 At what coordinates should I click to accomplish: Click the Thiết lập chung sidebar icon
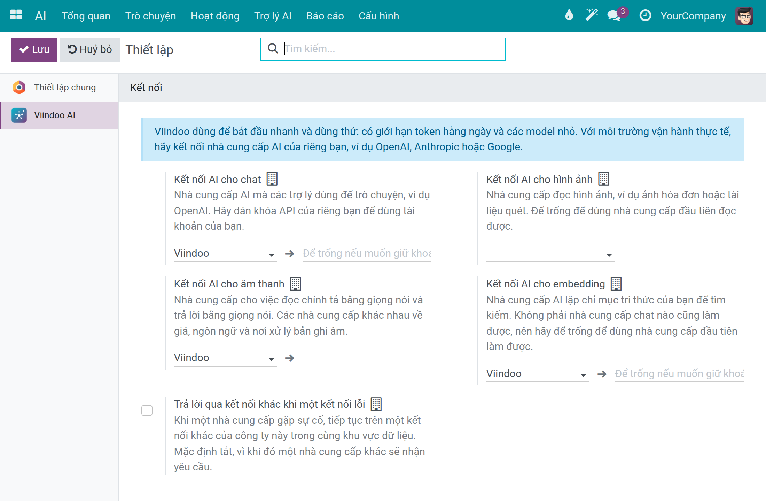pos(19,87)
